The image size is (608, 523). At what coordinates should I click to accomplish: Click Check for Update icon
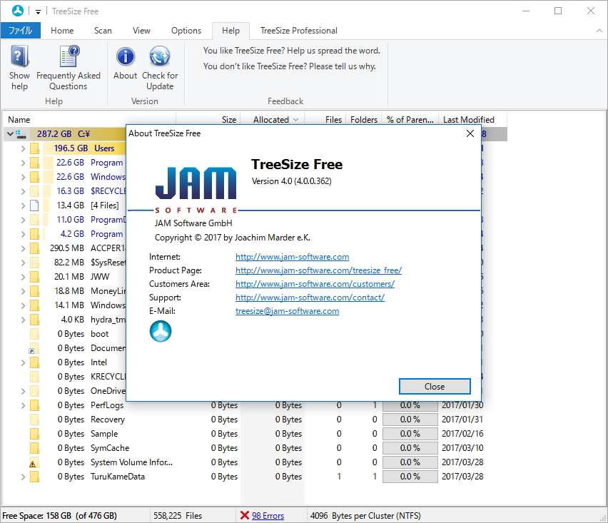point(160,56)
